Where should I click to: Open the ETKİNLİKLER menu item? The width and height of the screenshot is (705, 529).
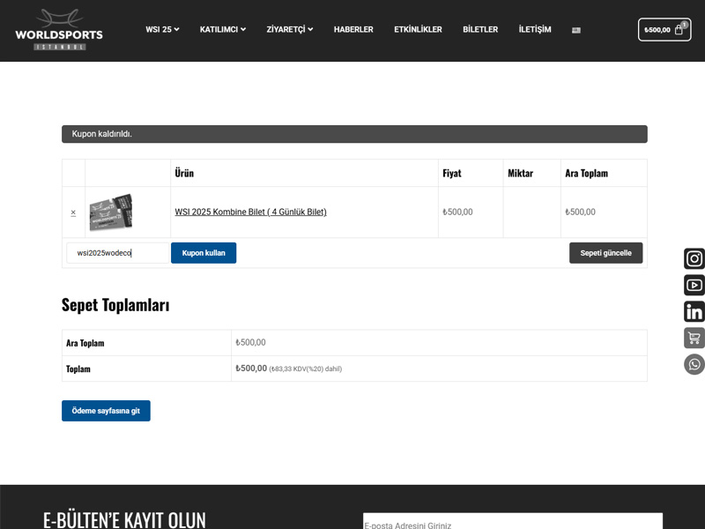tap(418, 29)
